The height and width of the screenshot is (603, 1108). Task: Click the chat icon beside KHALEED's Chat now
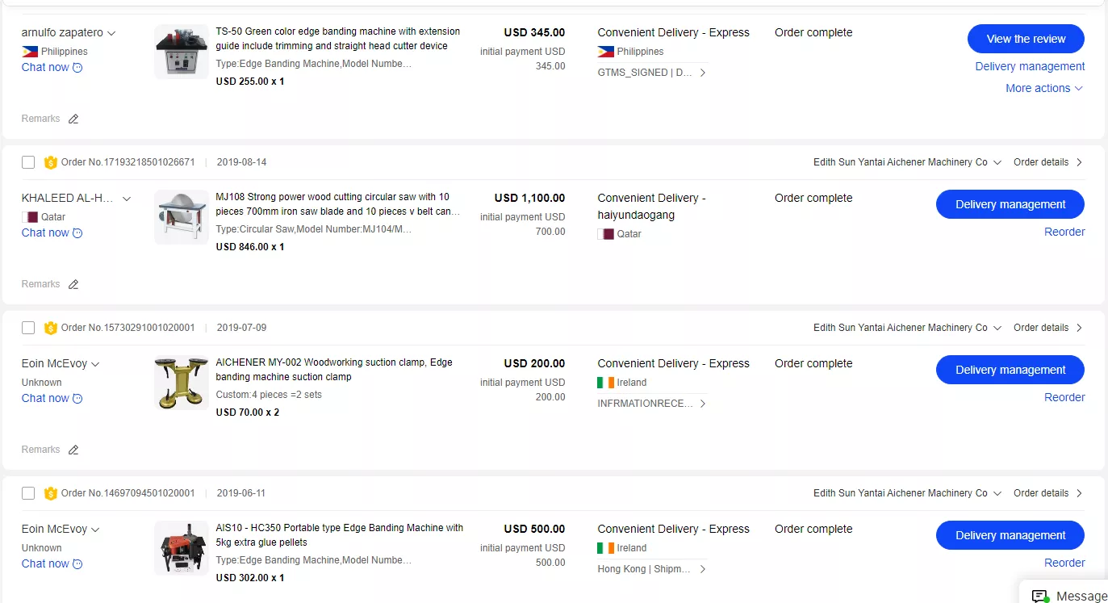click(x=77, y=233)
